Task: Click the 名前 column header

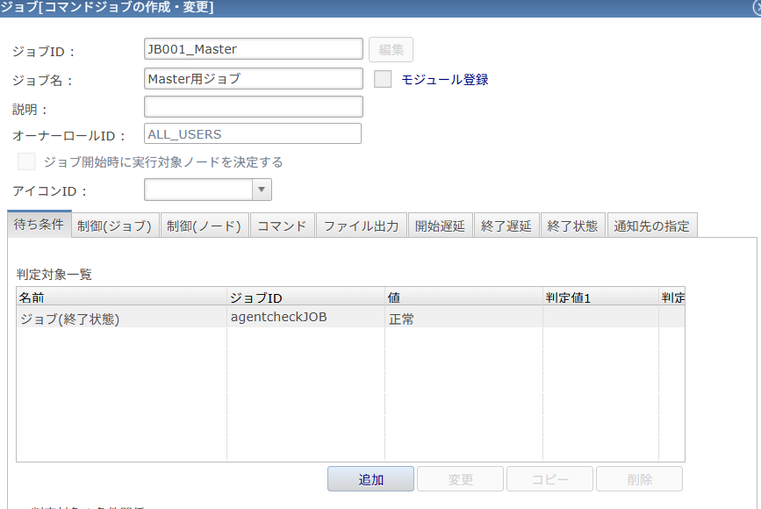Action: [x=121, y=297]
